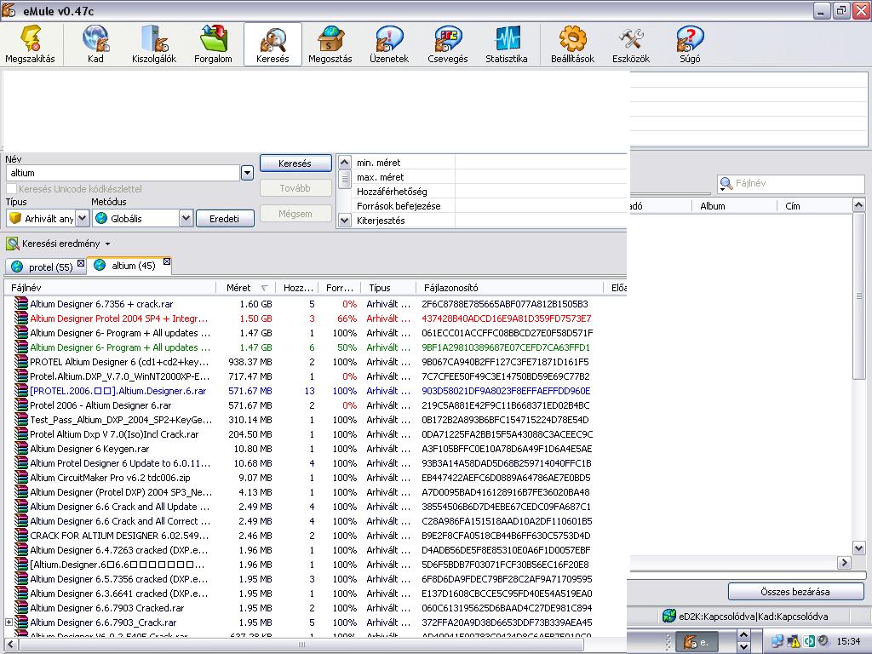Open the Súgó help icon
Screen dimensions: 872x654
pyautogui.click(x=690, y=44)
